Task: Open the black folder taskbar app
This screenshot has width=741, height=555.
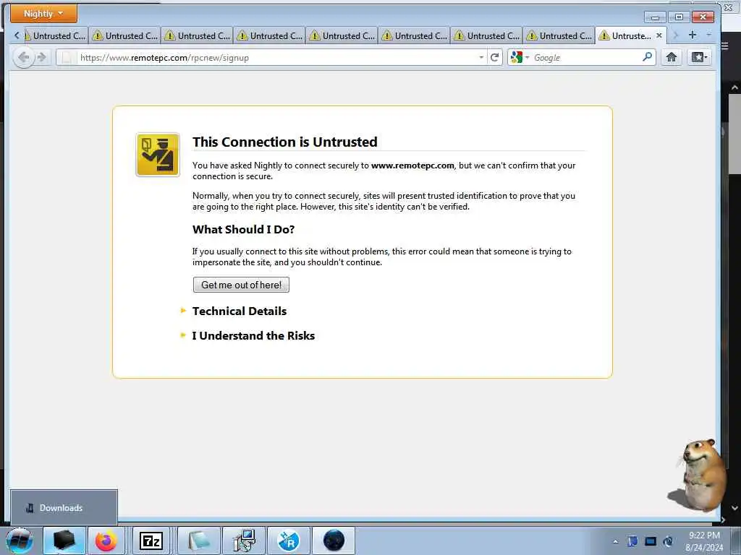Action: pyautogui.click(x=64, y=541)
